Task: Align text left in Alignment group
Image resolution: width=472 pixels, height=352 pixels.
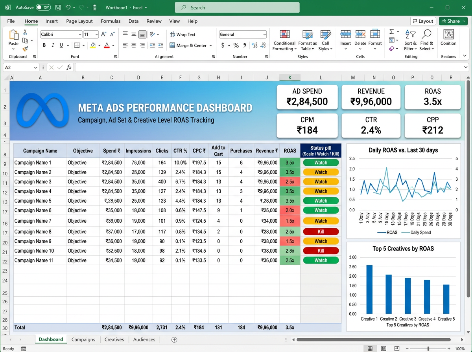Action: [125, 46]
